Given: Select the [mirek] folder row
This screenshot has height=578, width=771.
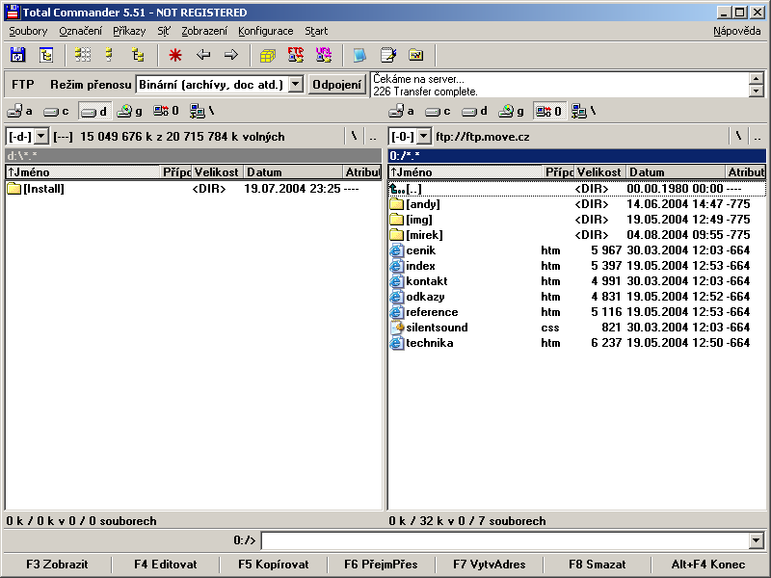Looking at the screenshot, I should click(576, 235).
